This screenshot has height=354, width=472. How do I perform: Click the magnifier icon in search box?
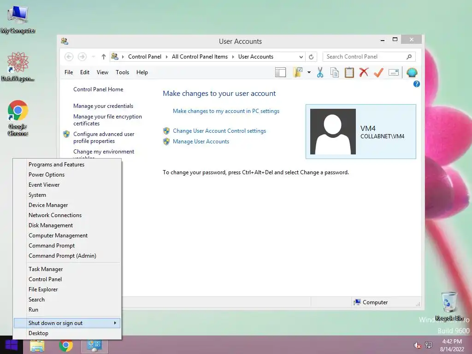point(409,57)
